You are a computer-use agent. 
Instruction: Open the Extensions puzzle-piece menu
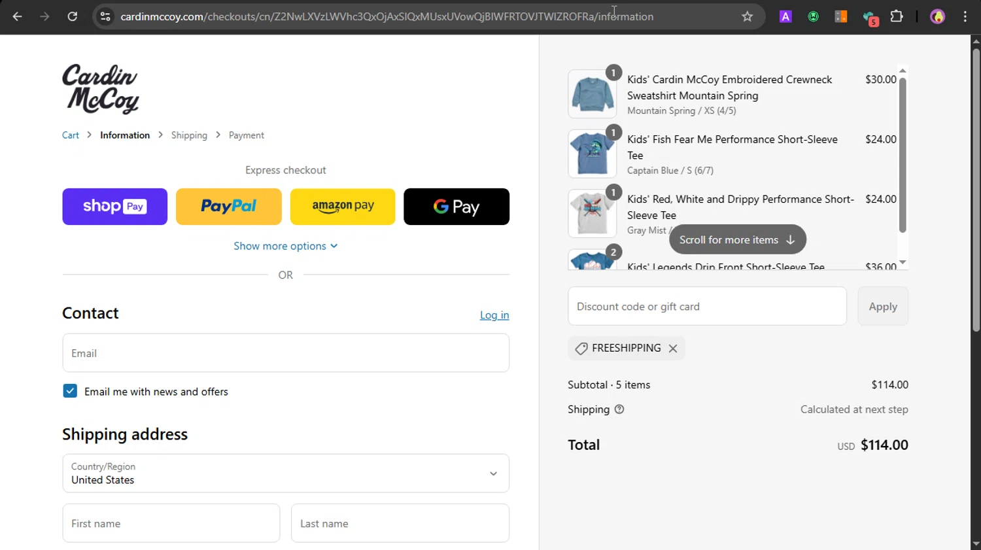point(897,16)
